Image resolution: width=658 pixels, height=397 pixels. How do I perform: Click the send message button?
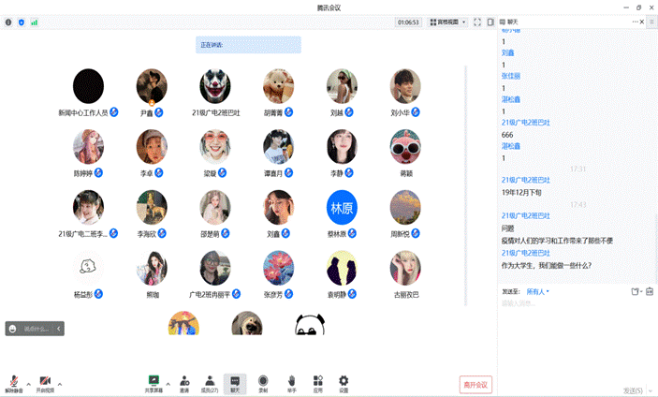[633, 390]
